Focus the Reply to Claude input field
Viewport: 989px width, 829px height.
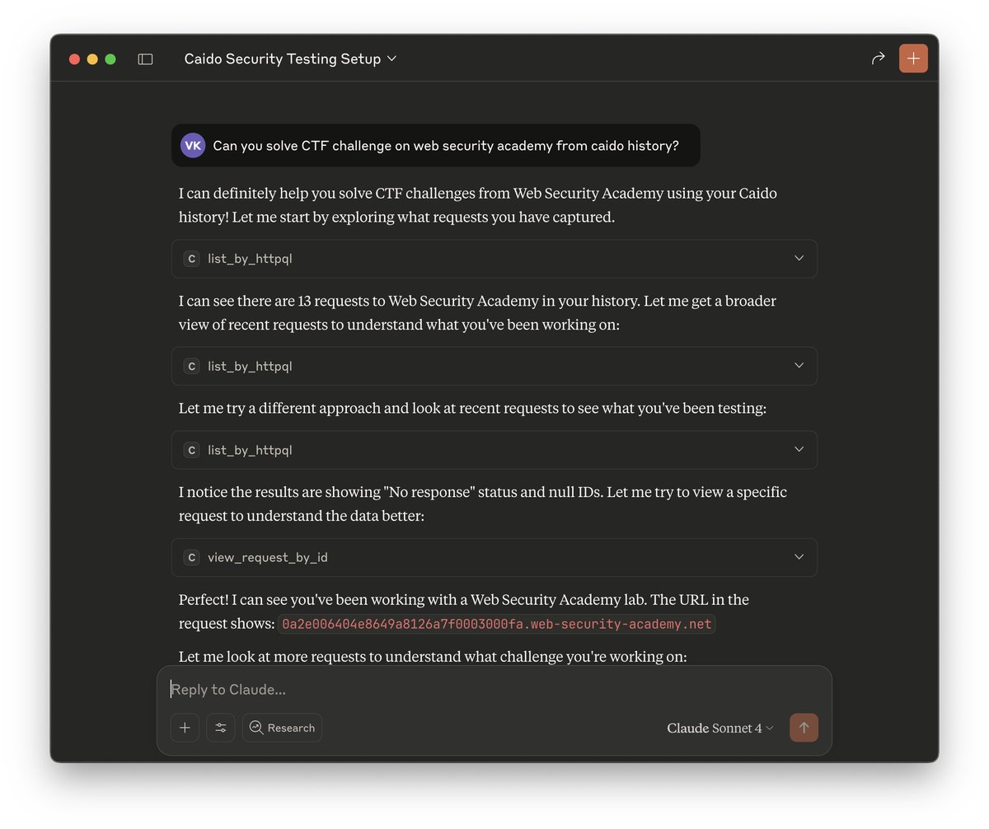(x=494, y=689)
